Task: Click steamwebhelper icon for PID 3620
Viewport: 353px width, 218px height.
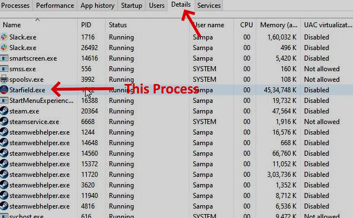Action: 4,185
